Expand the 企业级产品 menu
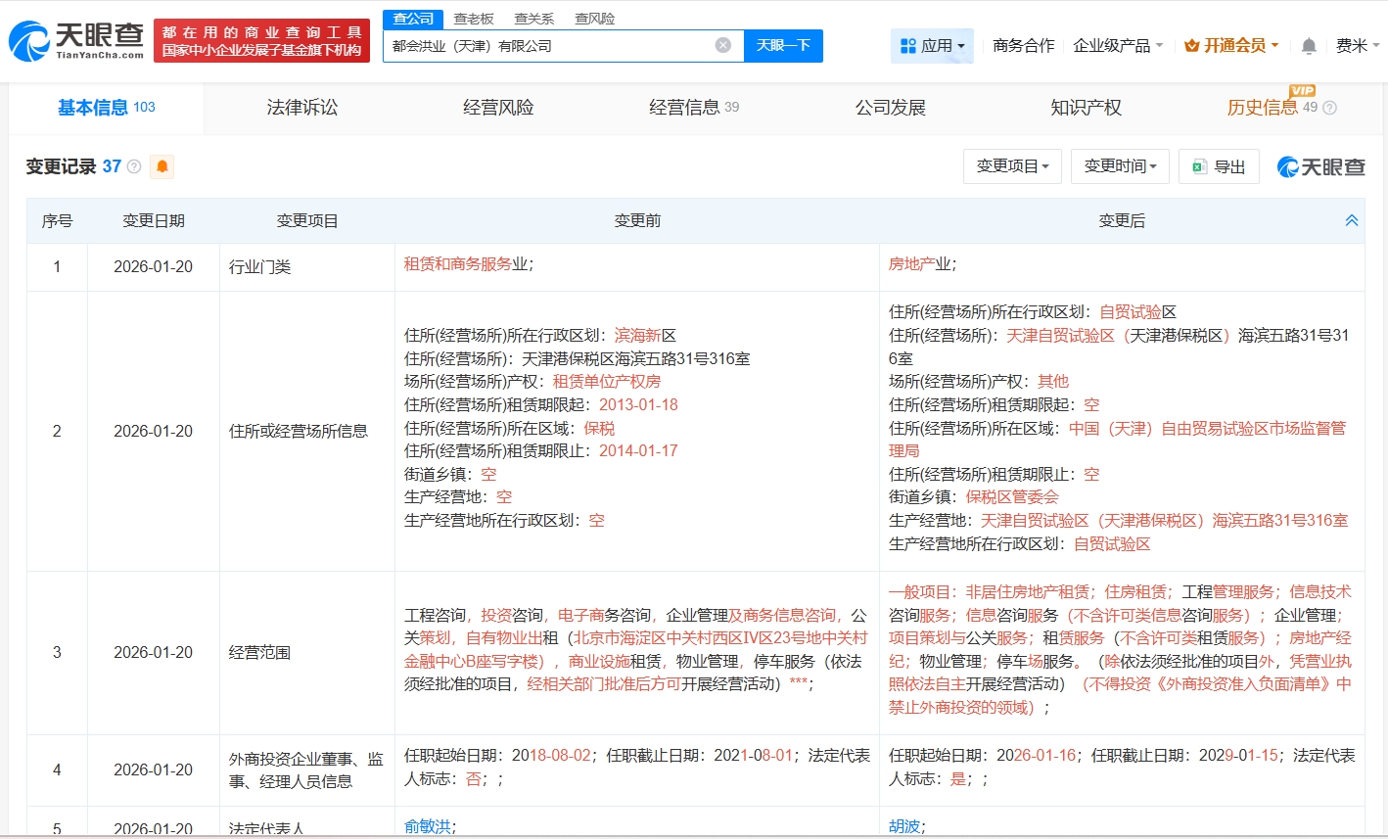This screenshot has height=839, width=1388. (x=1118, y=46)
